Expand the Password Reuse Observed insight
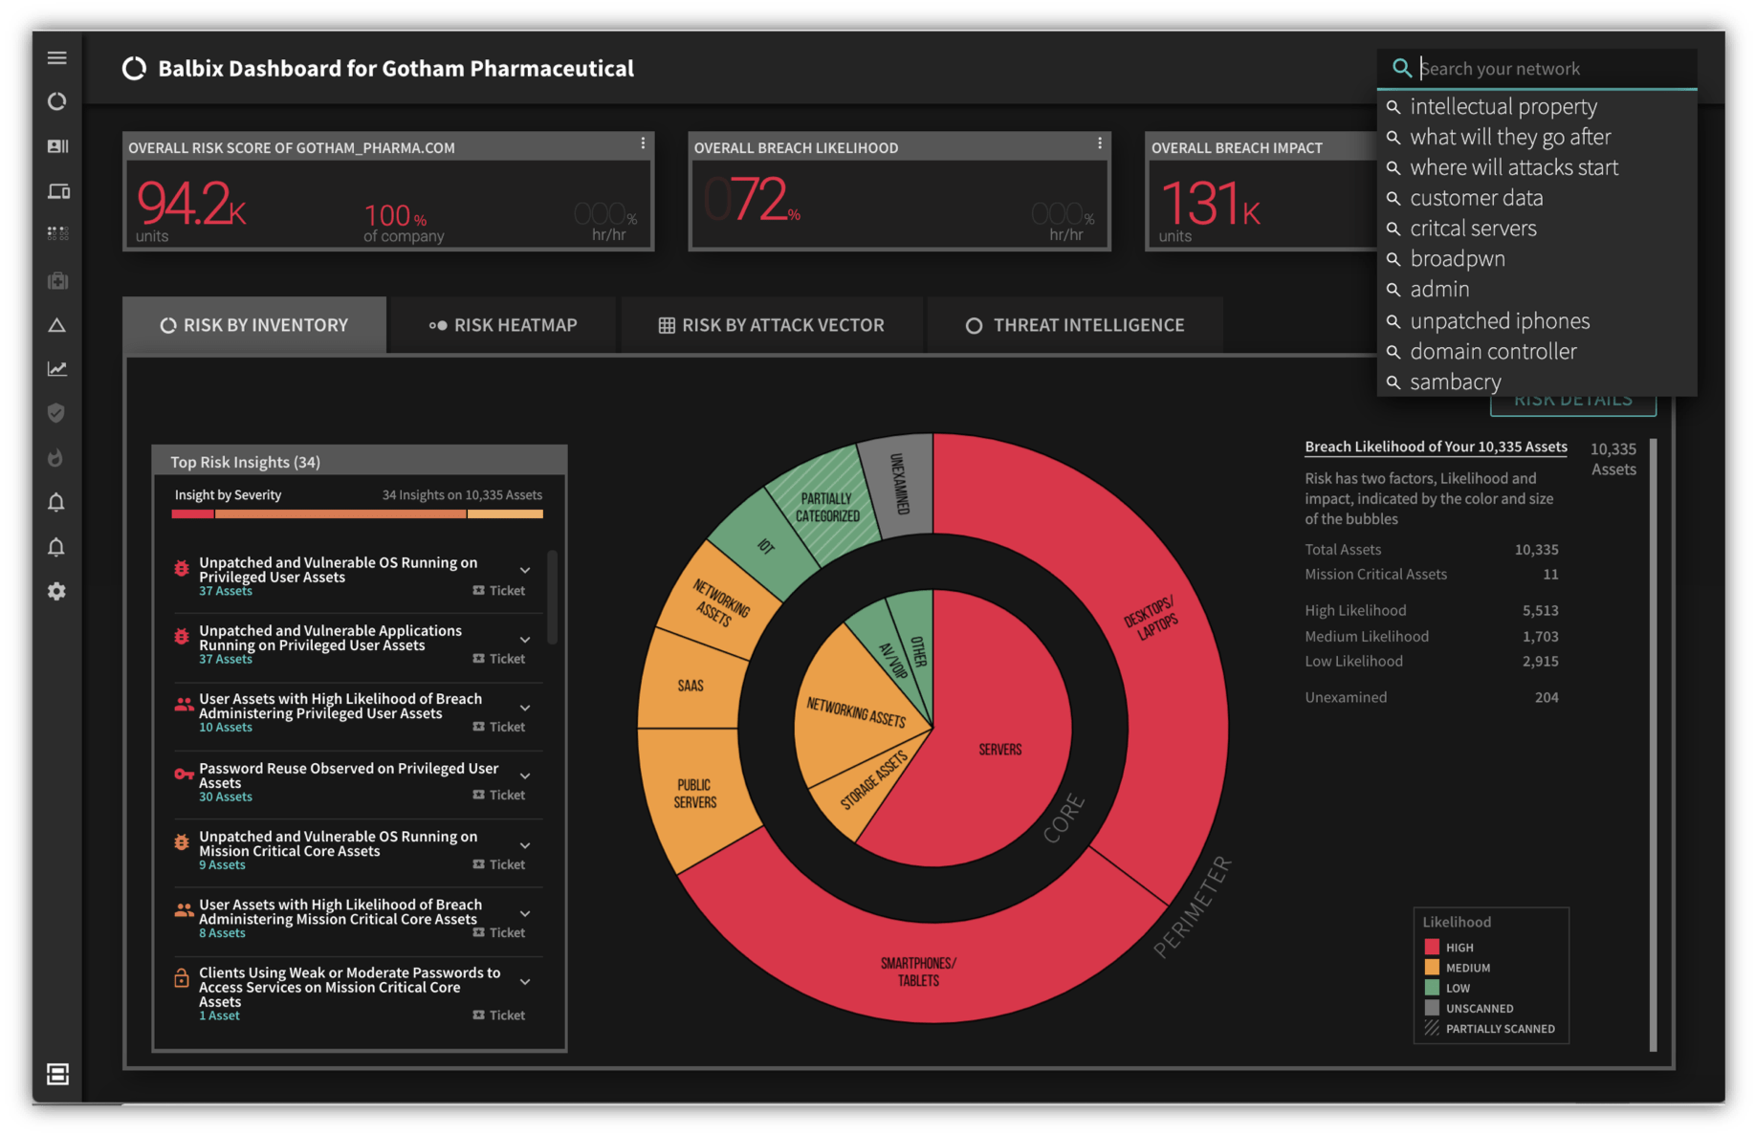 (x=524, y=775)
